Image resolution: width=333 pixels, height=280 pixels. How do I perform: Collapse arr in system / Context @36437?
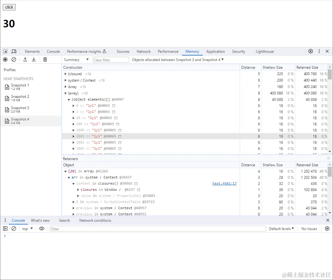[x=69, y=178]
